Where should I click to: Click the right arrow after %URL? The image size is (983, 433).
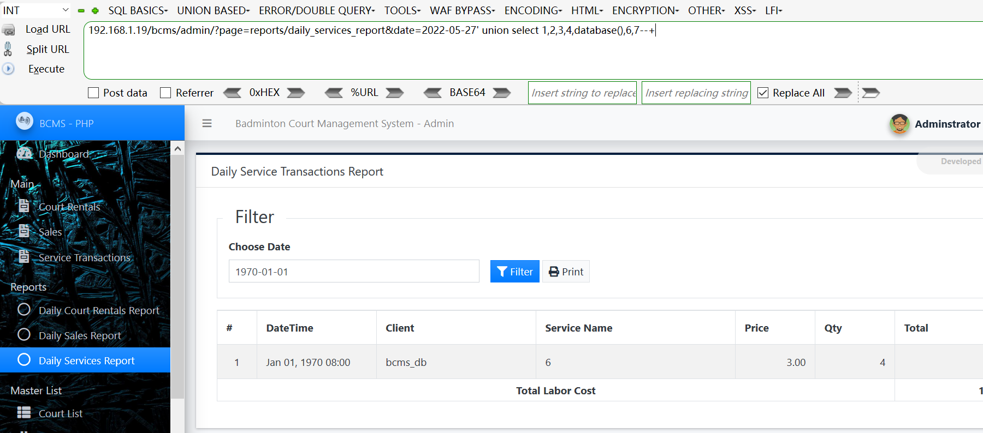point(395,93)
